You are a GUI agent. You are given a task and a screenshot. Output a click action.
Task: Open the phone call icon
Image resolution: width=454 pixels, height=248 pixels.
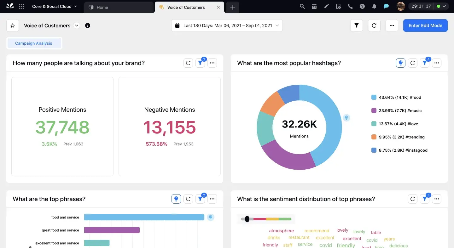click(x=350, y=6)
